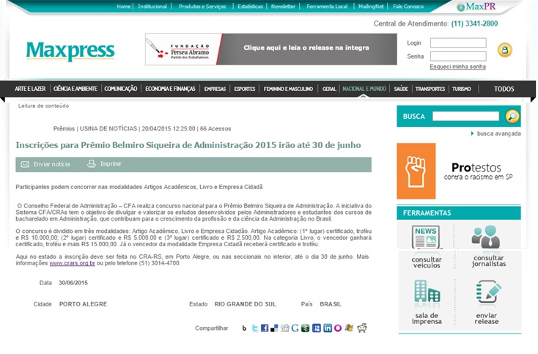This screenshot has height=354, width=538.
Task: Click the MaxPR logo
Action: tap(476, 7)
